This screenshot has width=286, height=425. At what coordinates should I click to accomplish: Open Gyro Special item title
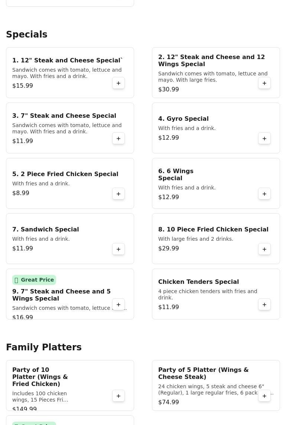(x=183, y=119)
